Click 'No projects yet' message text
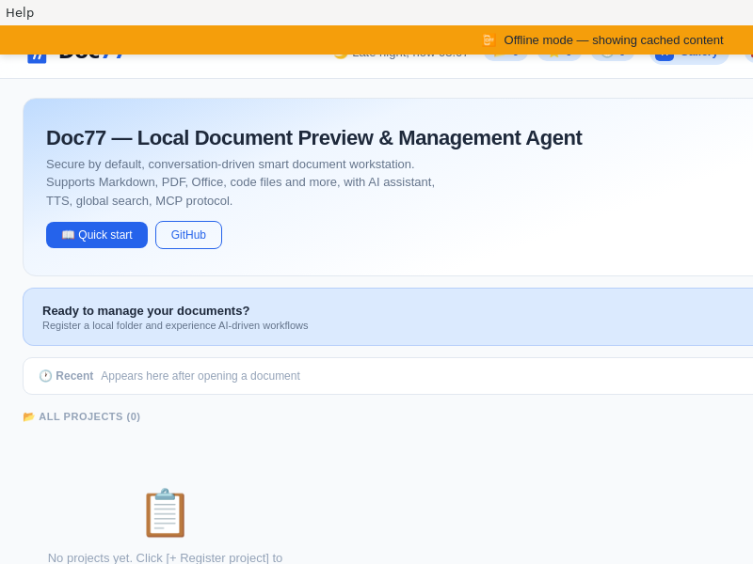The width and height of the screenshot is (753, 564). pos(166,557)
